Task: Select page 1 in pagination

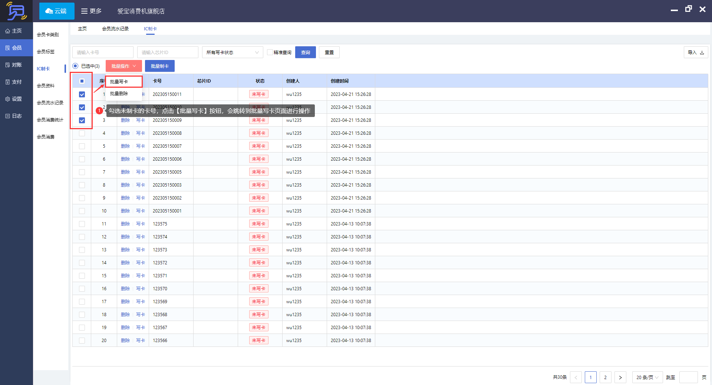Action: tap(591, 377)
